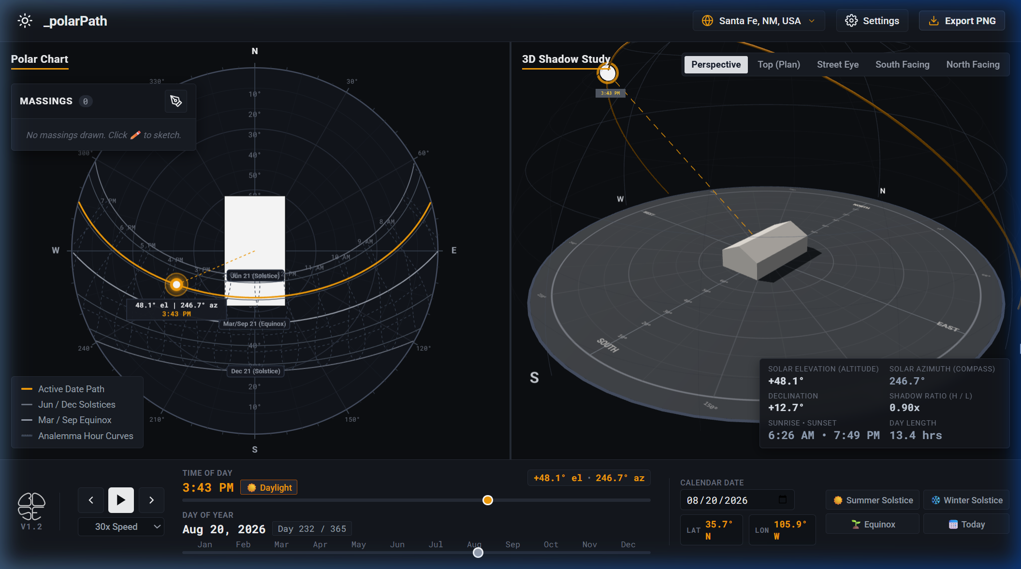
Task: Click the latitude 35.7° N field
Action: (x=711, y=530)
